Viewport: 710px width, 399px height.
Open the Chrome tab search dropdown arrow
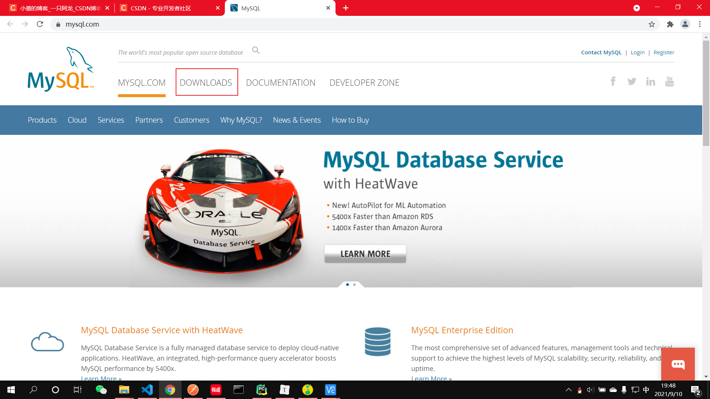[636, 8]
